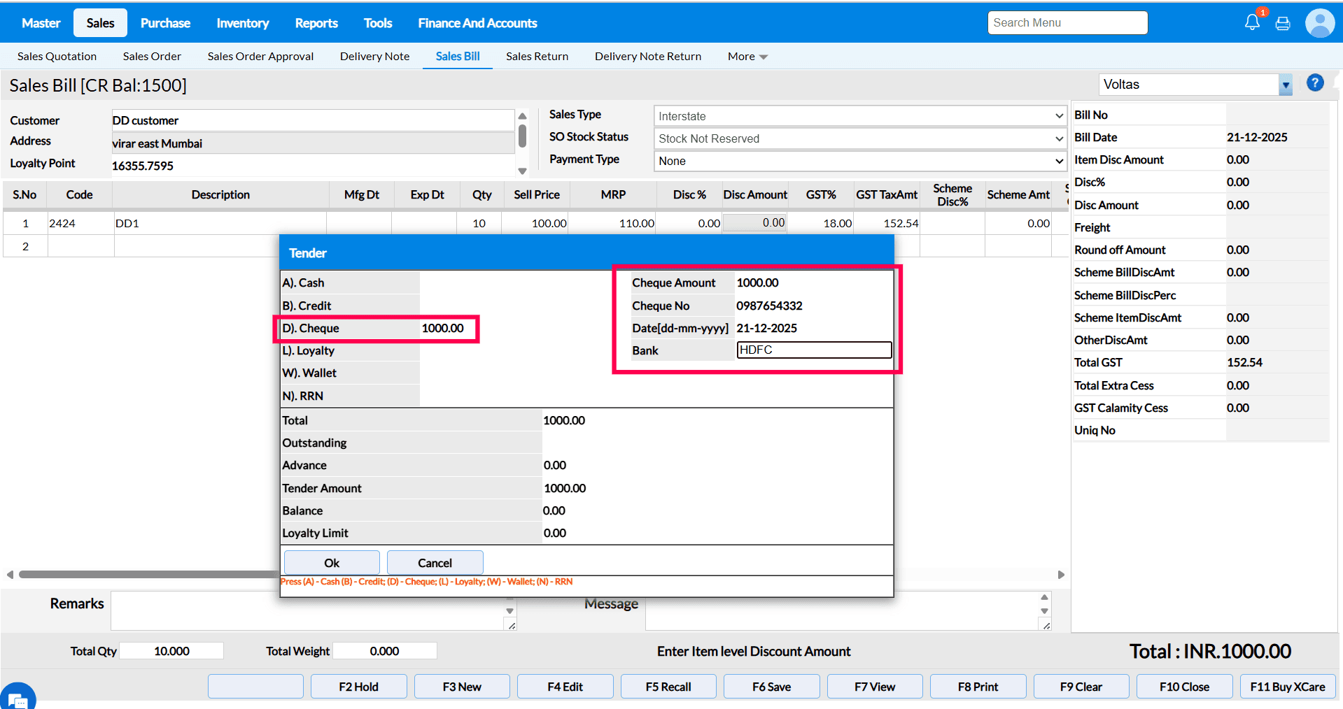Screen dimensions: 1343x709
Task: Open the user profile avatar
Action: click(1319, 23)
